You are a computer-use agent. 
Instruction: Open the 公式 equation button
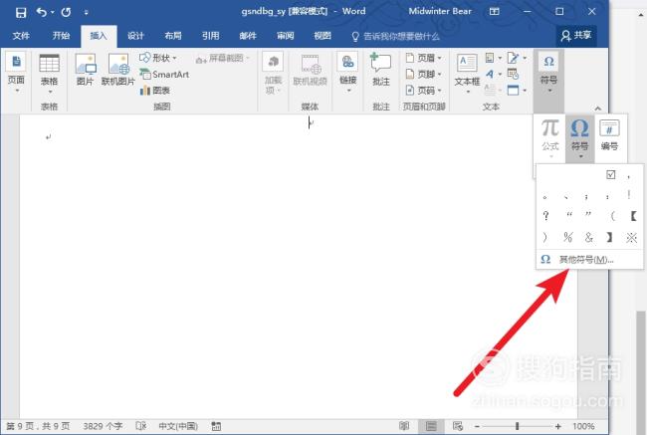point(550,138)
